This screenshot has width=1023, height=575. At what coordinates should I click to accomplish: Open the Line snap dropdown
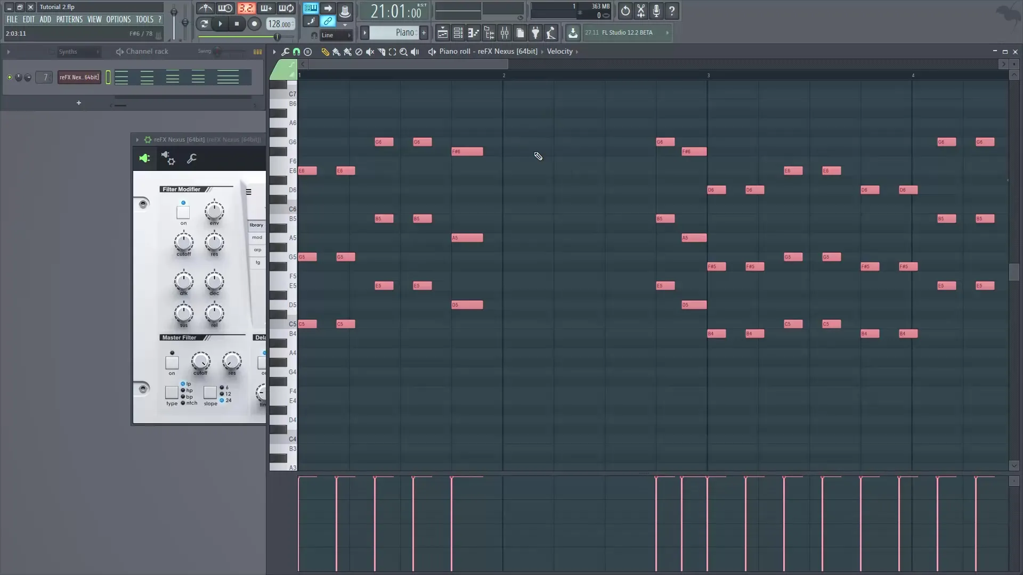(x=336, y=35)
